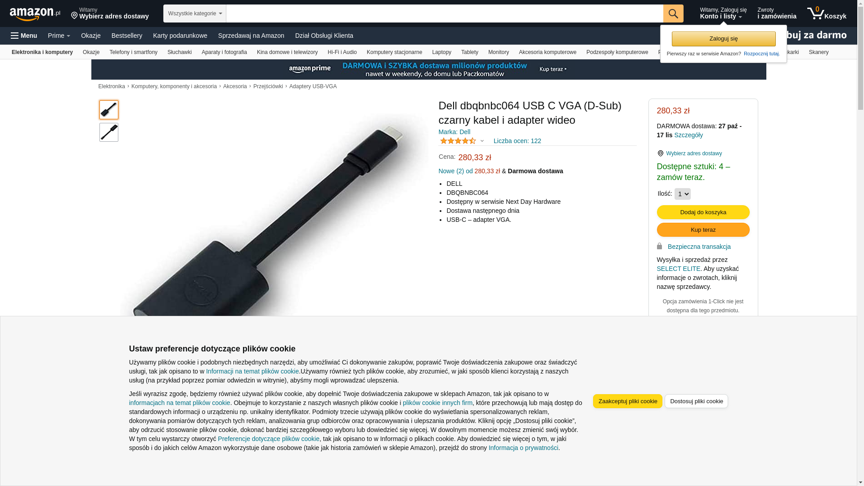The width and height of the screenshot is (864, 486).
Task: Open the hamburger Menu icon
Action: 15,36
